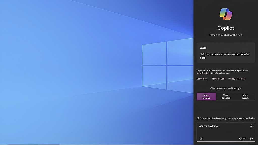Click 'Protected AI chat for the web' text

[226, 35]
